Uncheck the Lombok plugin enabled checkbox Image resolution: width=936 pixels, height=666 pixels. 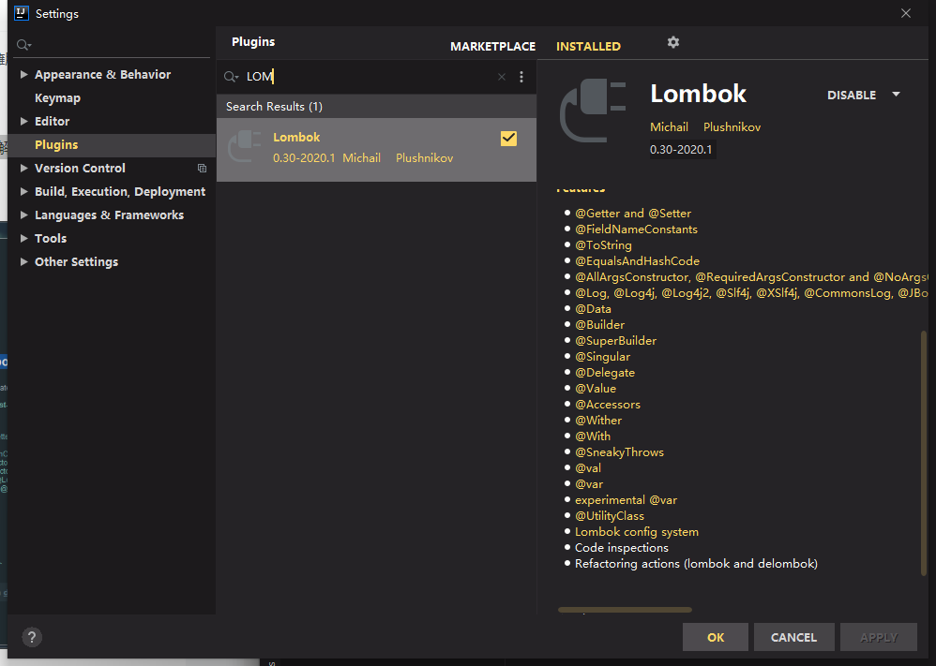tap(508, 138)
